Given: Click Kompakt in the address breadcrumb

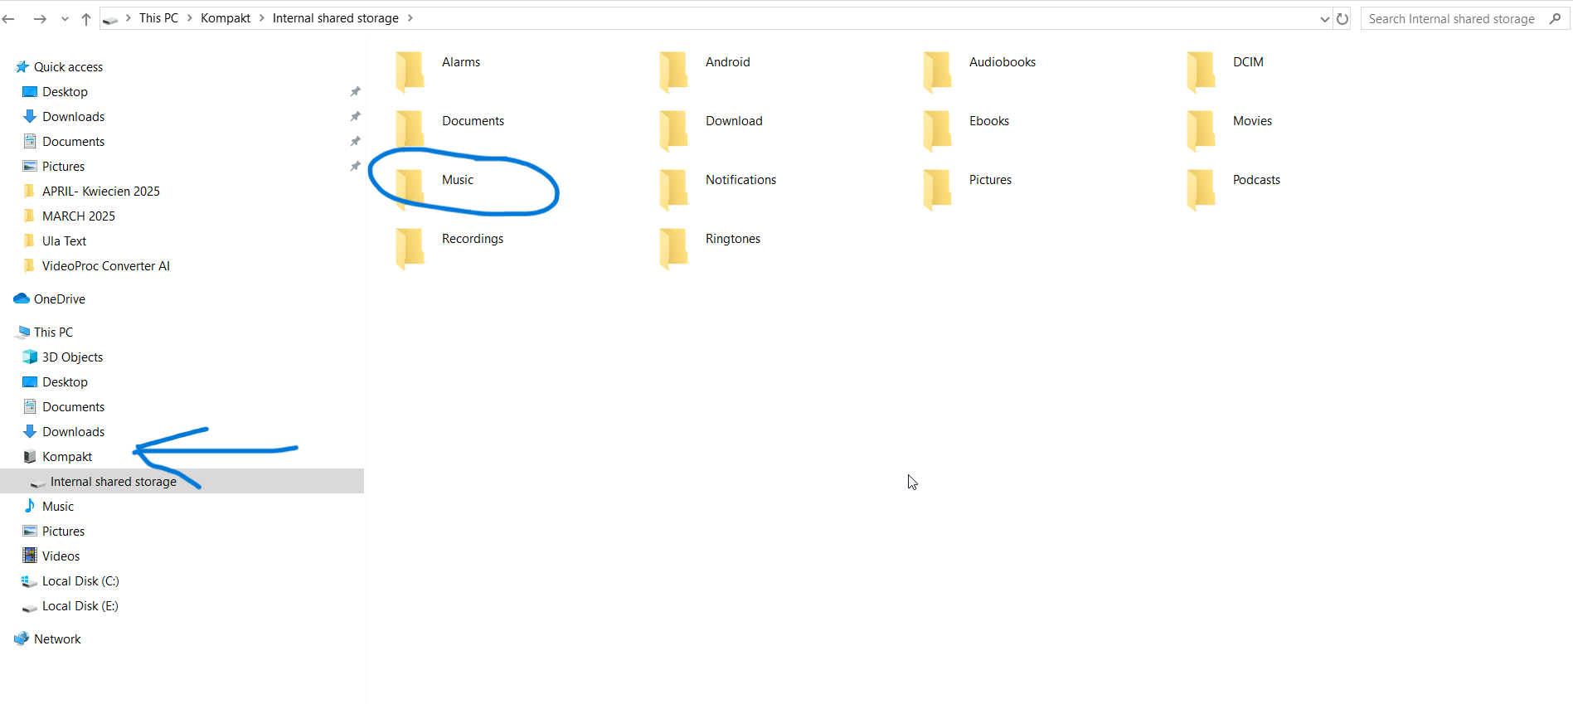Looking at the screenshot, I should point(226,18).
